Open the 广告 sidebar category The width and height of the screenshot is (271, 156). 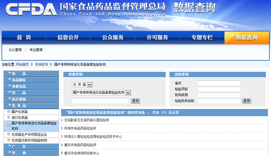click(x=31, y=147)
